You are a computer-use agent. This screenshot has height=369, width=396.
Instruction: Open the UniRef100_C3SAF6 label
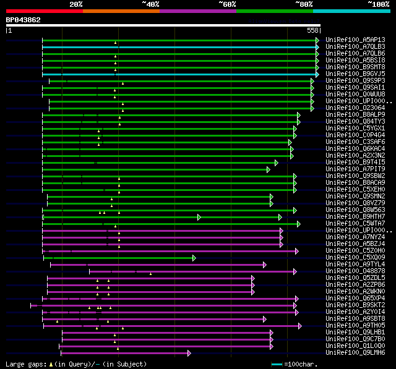(x=355, y=142)
